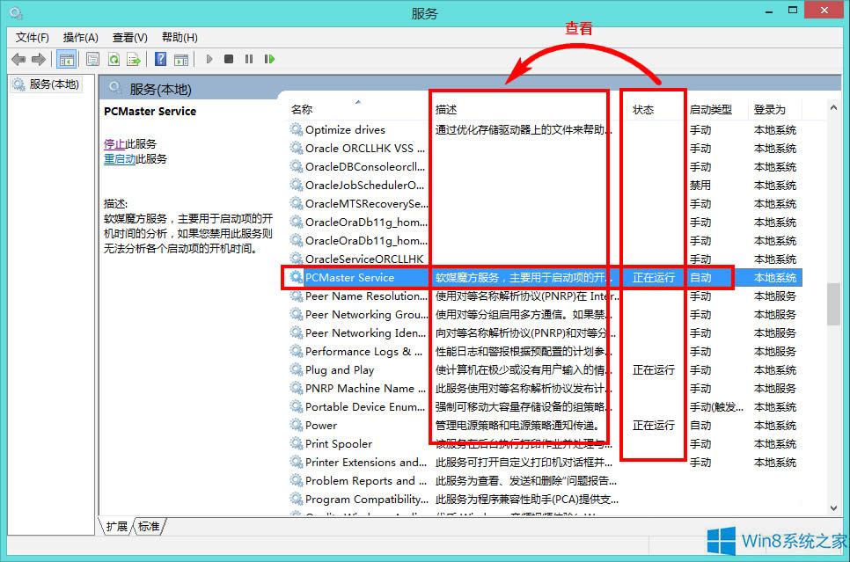The image size is (850, 562).
Task: Select the Power service icon
Action: point(296,425)
